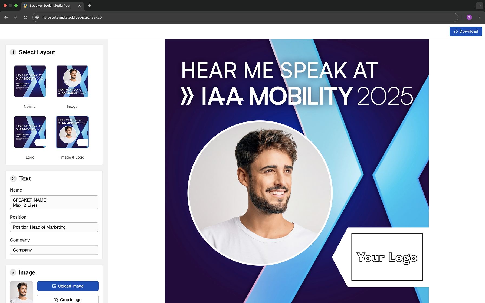Select the Image & Logo layout thumbnail
The width and height of the screenshot is (485, 303).
(72, 132)
